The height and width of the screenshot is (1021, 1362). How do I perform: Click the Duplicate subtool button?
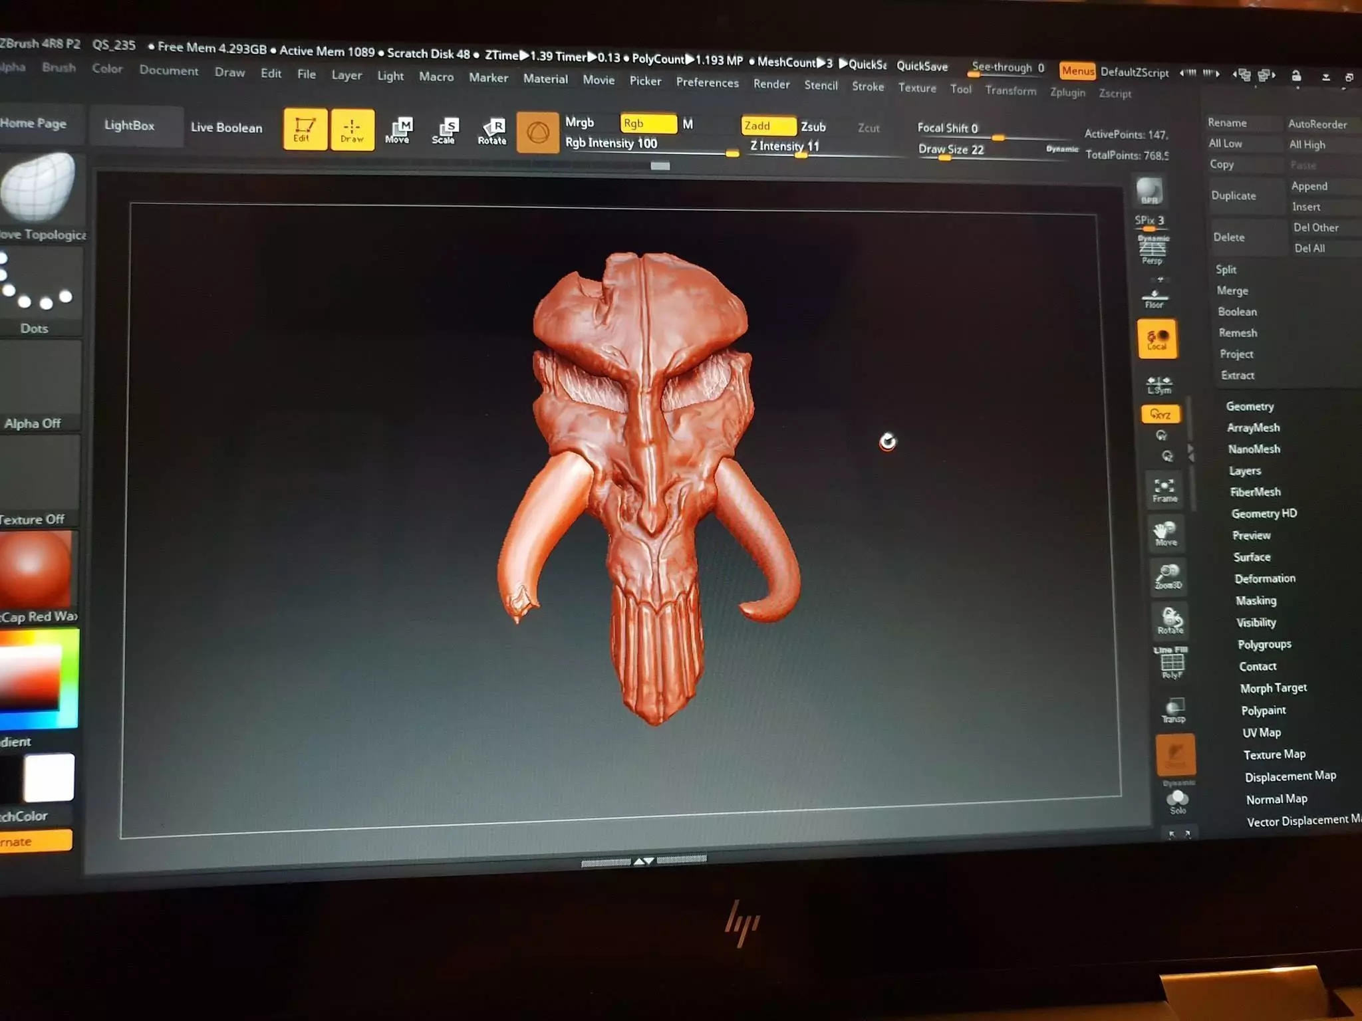(1244, 195)
